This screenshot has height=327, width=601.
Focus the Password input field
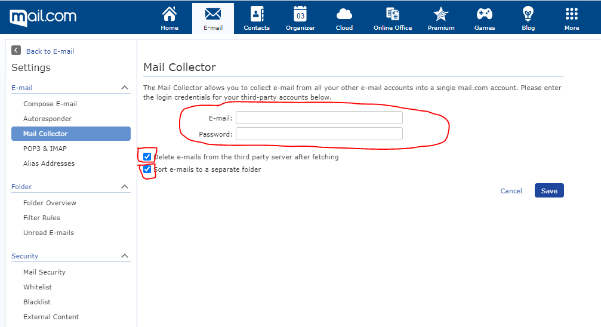tap(319, 134)
